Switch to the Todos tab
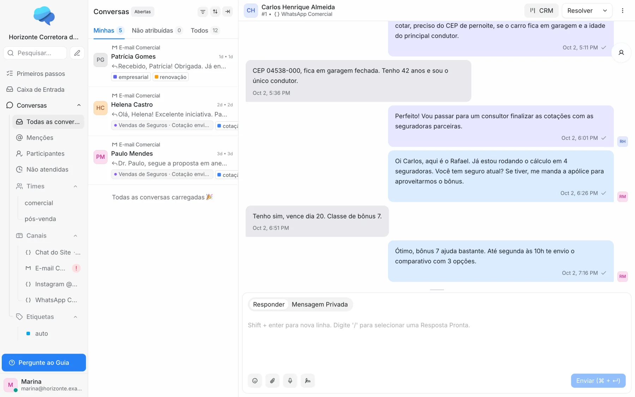 pyautogui.click(x=205, y=31)
